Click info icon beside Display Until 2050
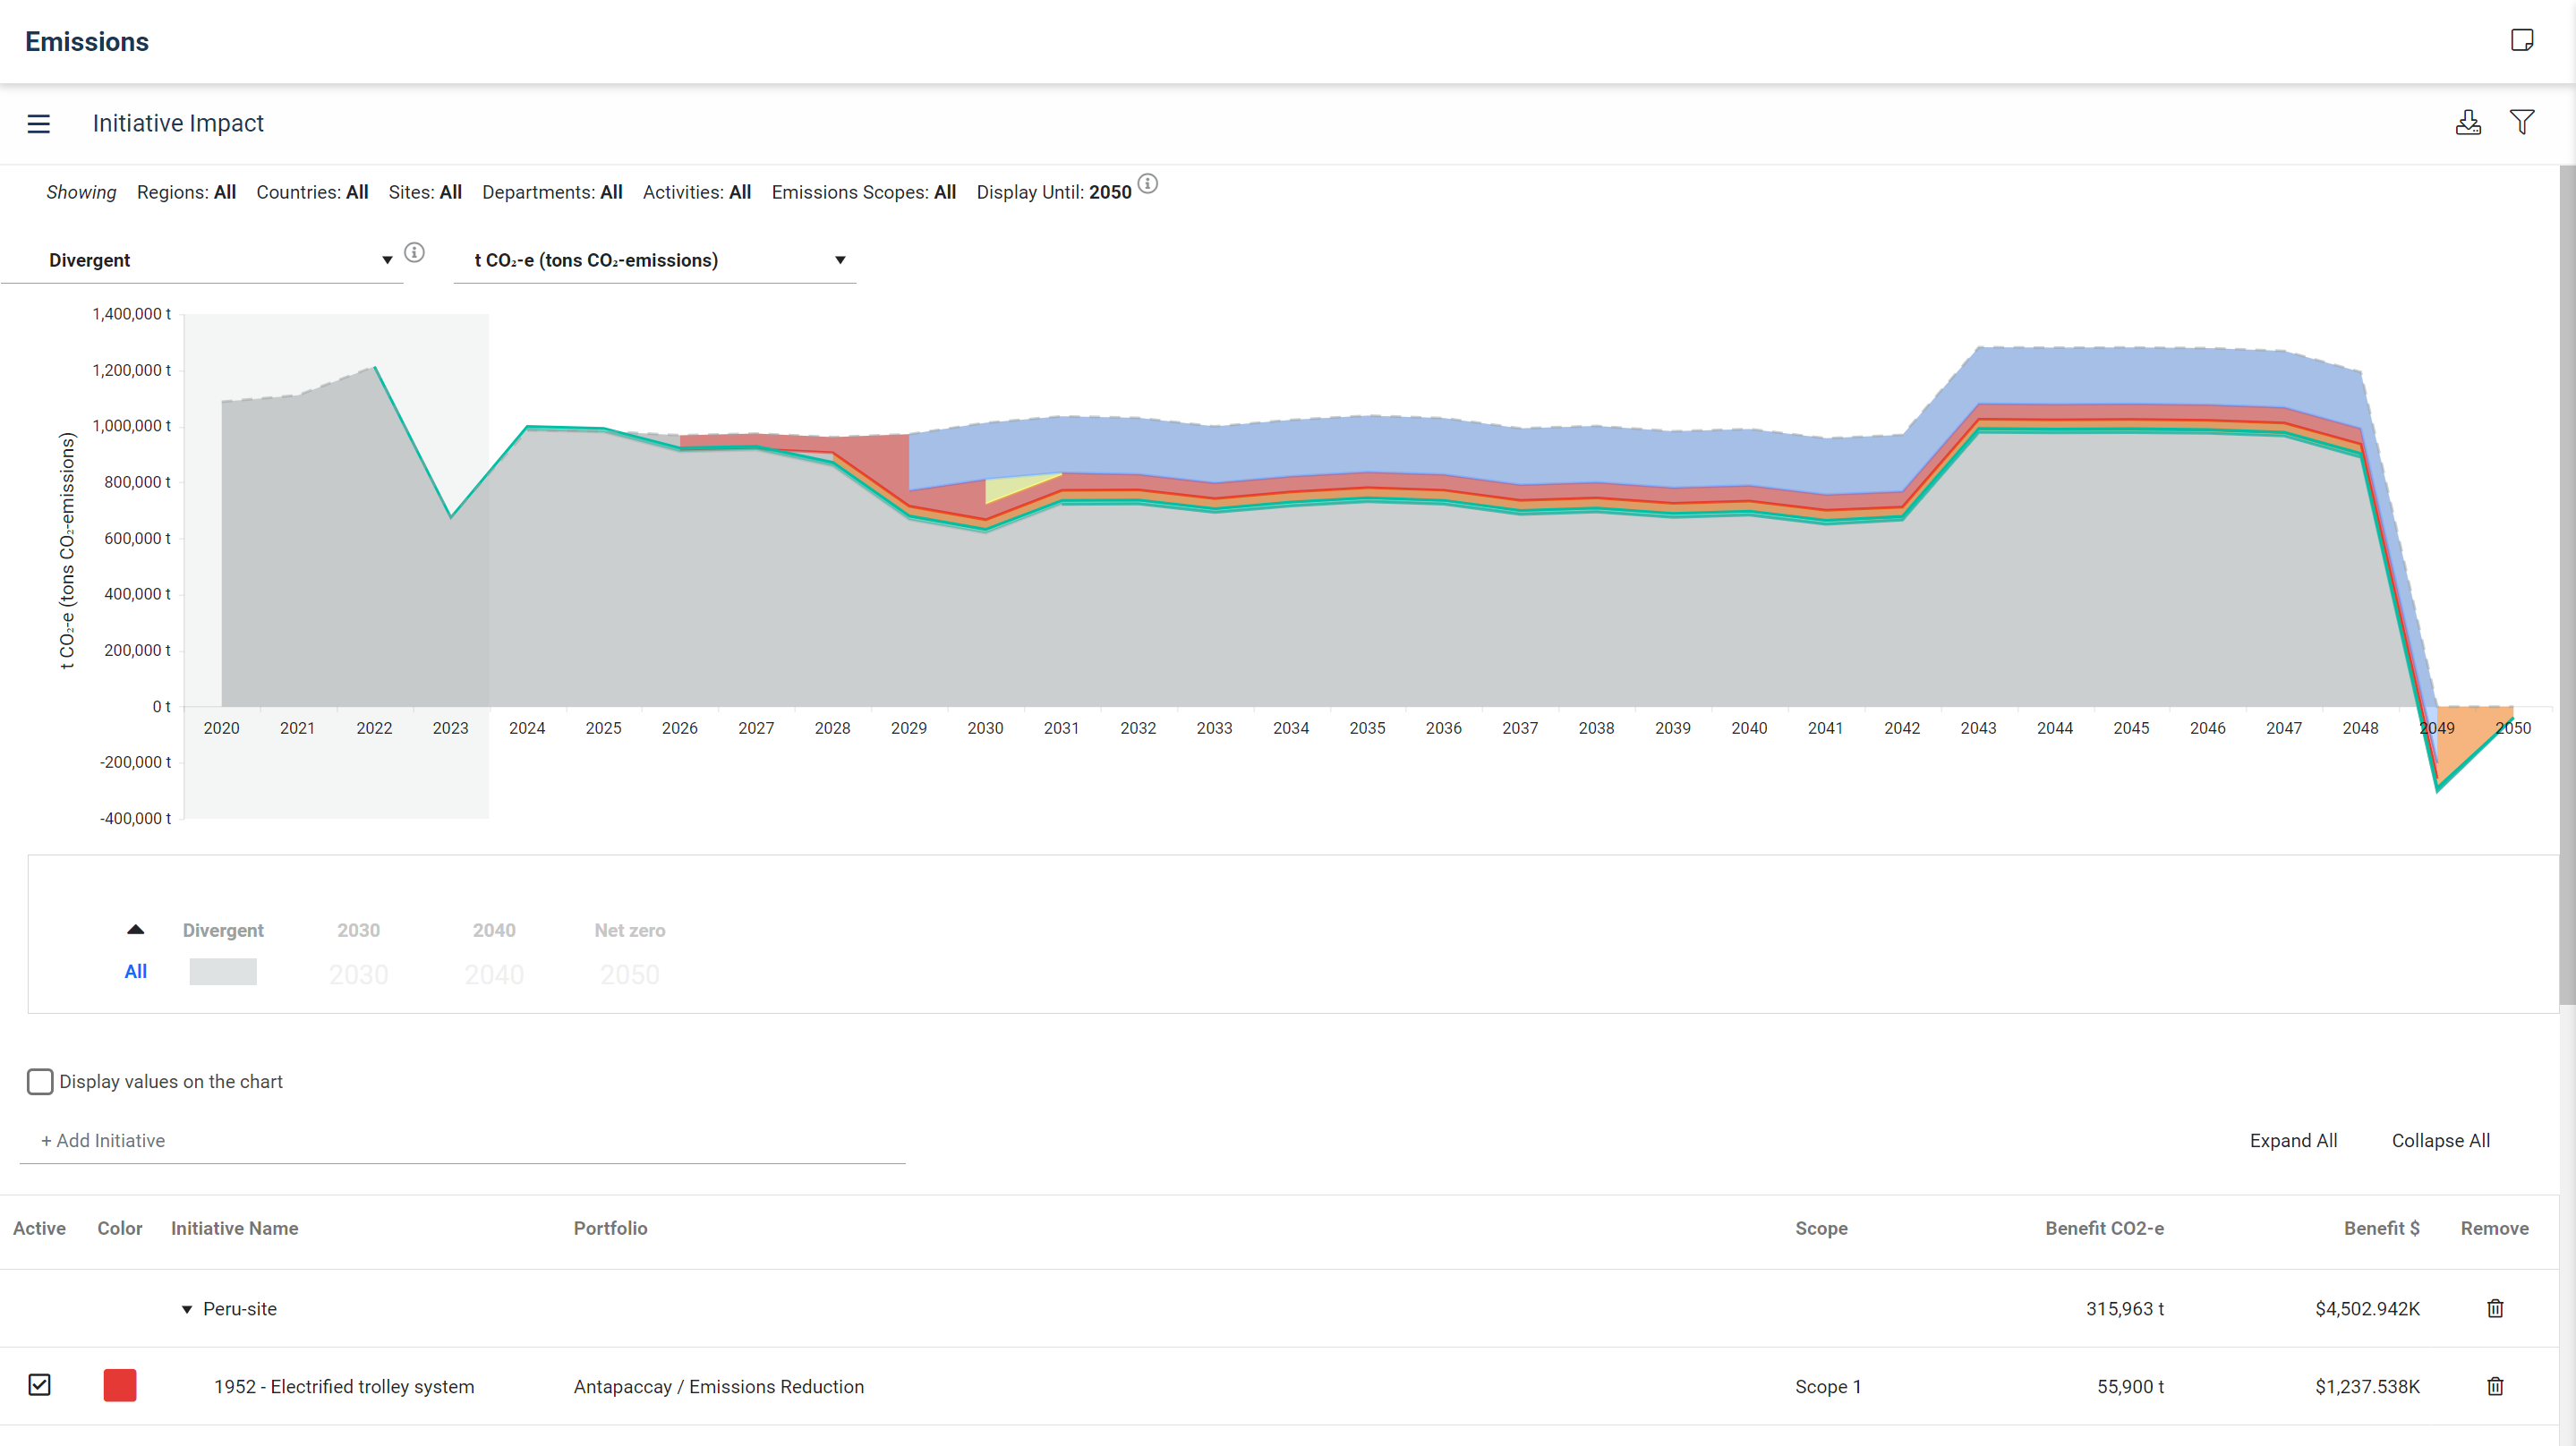Screen dimensions: 2576x1446 click(1148, 184)
